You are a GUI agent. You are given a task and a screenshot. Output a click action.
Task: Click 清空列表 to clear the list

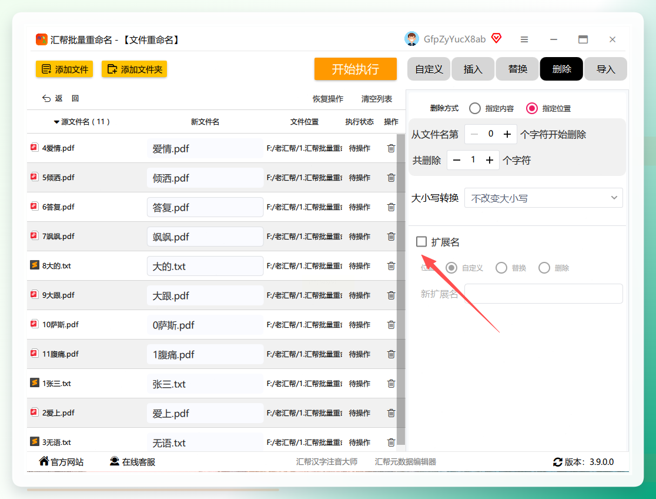click(377, 99)
